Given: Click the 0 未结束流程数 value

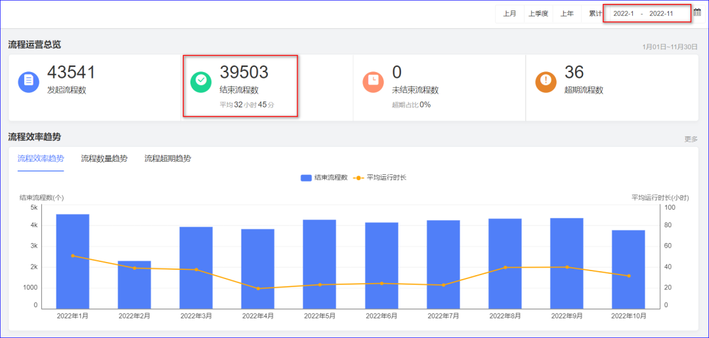Looking at the screenshot, I should click(x=397, y=72).
